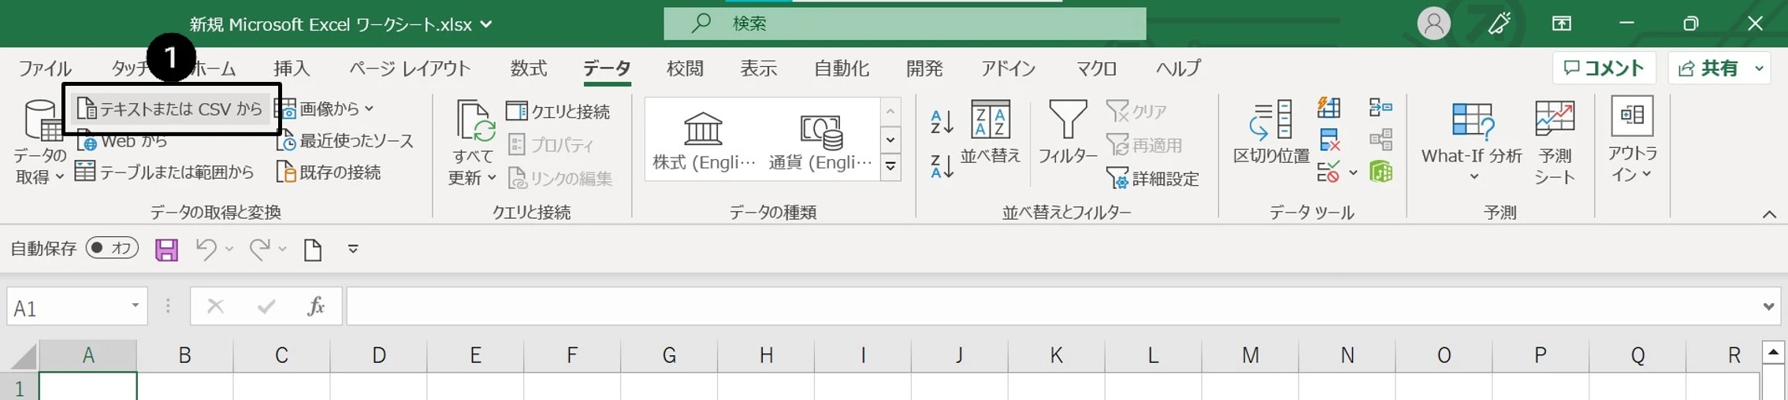
Task: Open the データの取得 dropdown button
Action: click(39, 142)
